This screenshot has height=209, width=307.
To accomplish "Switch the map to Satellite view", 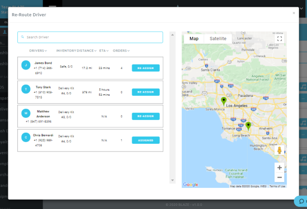I will coord(218,38).
